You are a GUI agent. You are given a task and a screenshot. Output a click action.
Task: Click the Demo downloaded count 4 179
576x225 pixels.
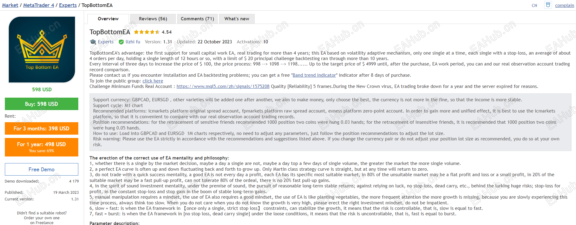click(74, 181)
